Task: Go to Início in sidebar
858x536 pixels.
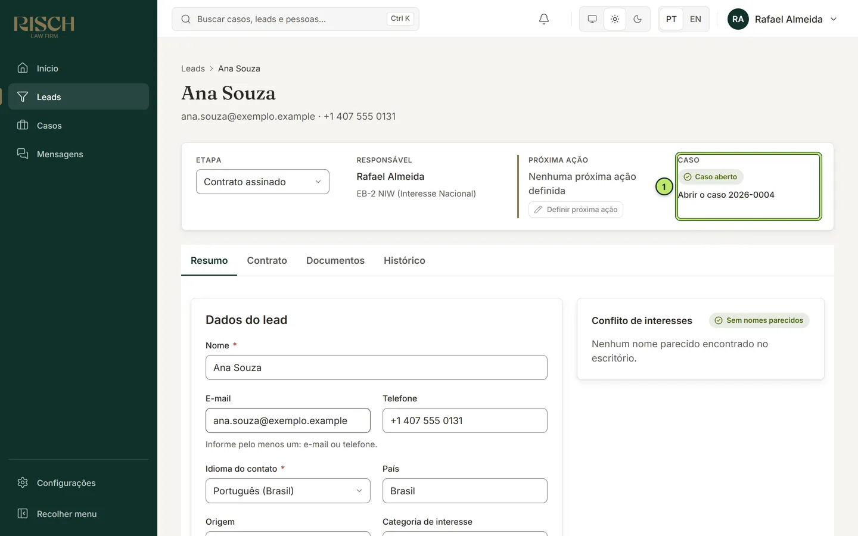Action: pos(79,68)
